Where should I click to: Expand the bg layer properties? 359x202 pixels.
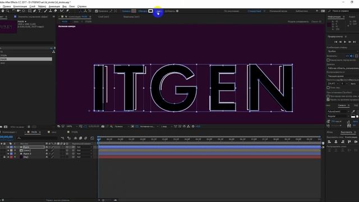(8, 157)
